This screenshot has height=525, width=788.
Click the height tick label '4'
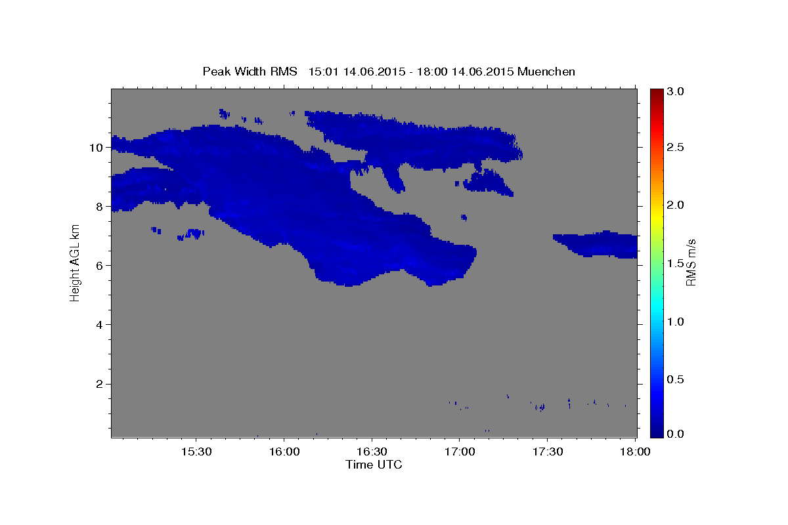click(100, 325)
